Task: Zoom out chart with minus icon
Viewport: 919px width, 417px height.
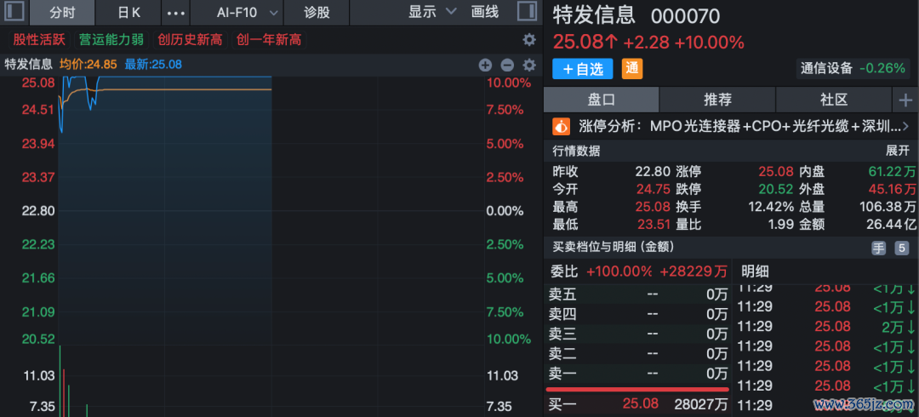Action: (507, 65)
